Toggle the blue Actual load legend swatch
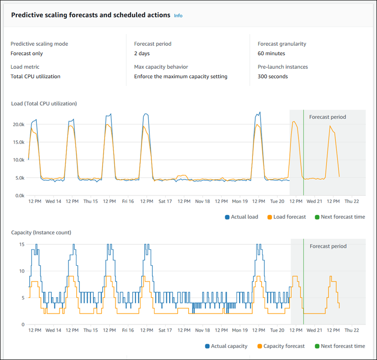377x360 pixels. click(x=227, y=217)
